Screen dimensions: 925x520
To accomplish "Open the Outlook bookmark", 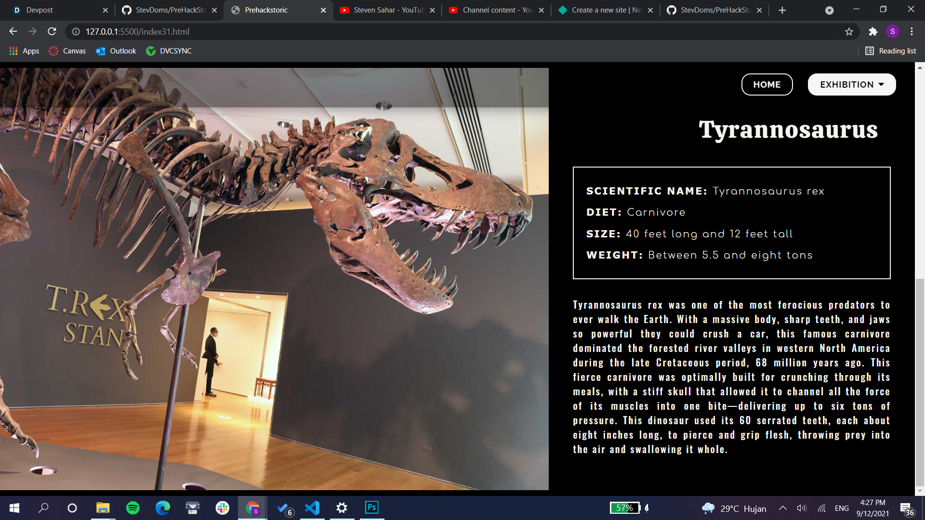I will pyautogui.click(x=116, y=51).
